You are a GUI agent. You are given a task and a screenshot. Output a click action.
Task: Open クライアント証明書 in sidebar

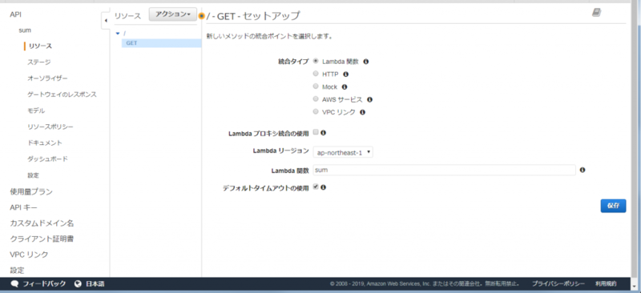pos(42,239)
